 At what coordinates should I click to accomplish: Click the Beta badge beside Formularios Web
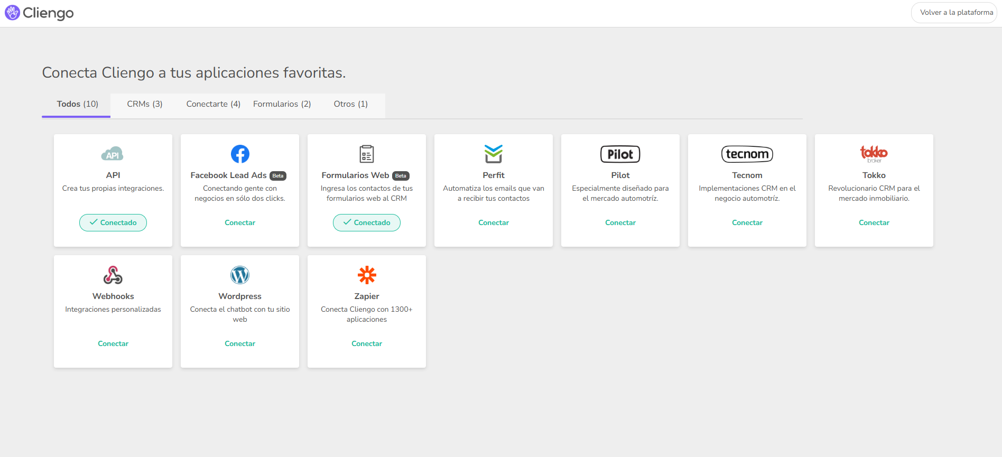pos(401,176)
